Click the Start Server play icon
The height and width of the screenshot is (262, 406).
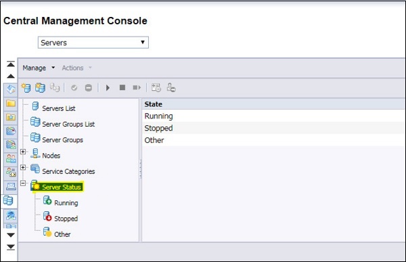click(x=108, y=88)
